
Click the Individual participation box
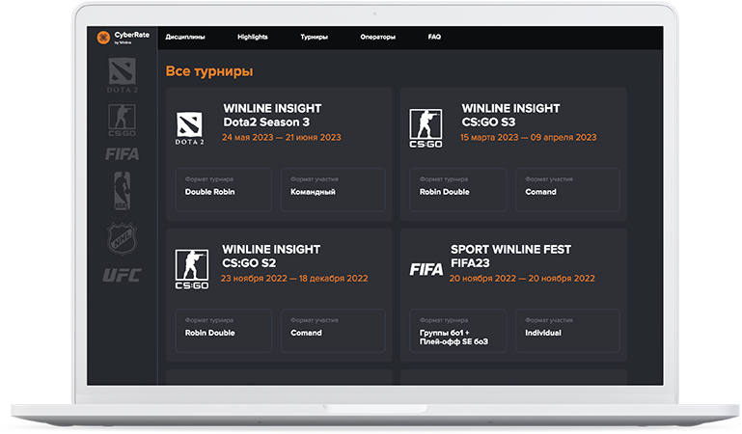(x=567, y=331)
